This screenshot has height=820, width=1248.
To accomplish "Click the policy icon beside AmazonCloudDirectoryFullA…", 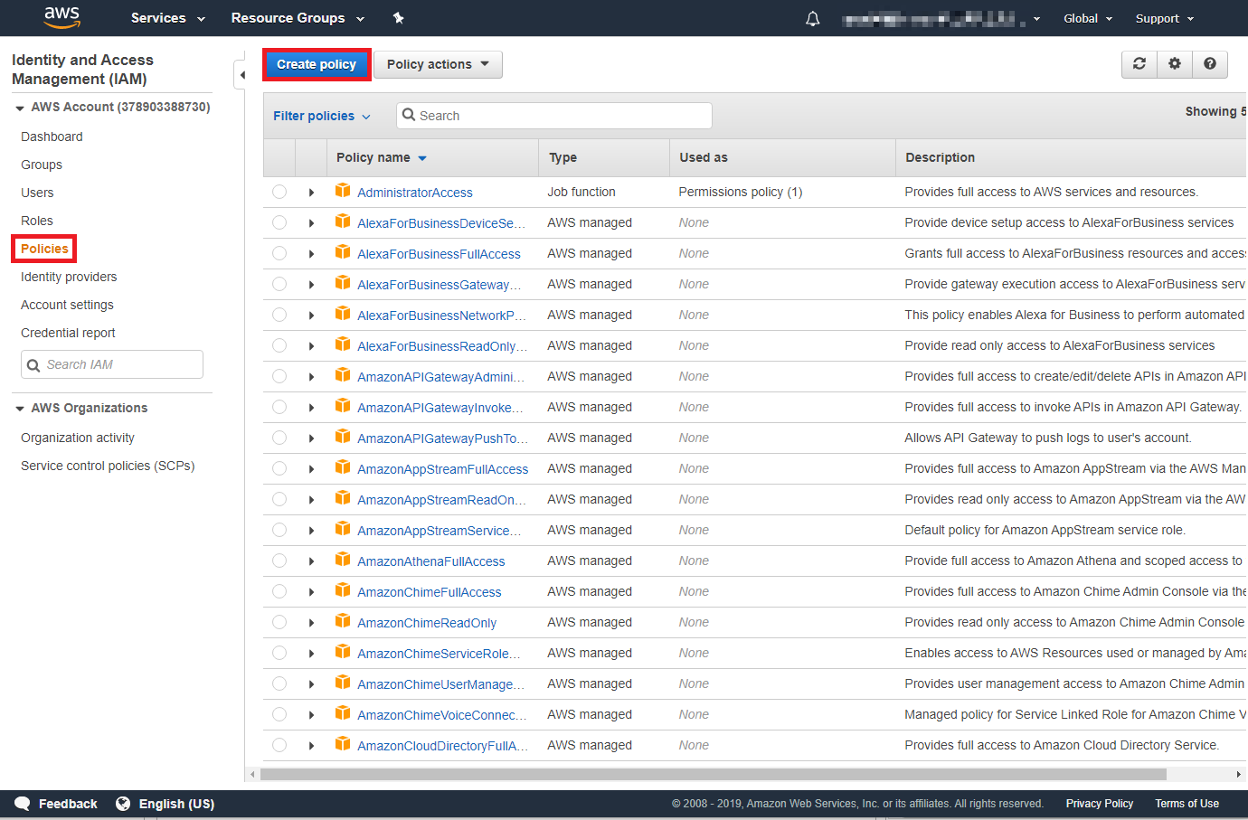I will pos(343,744).
